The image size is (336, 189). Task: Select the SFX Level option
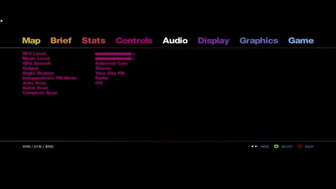coord(34,54)
